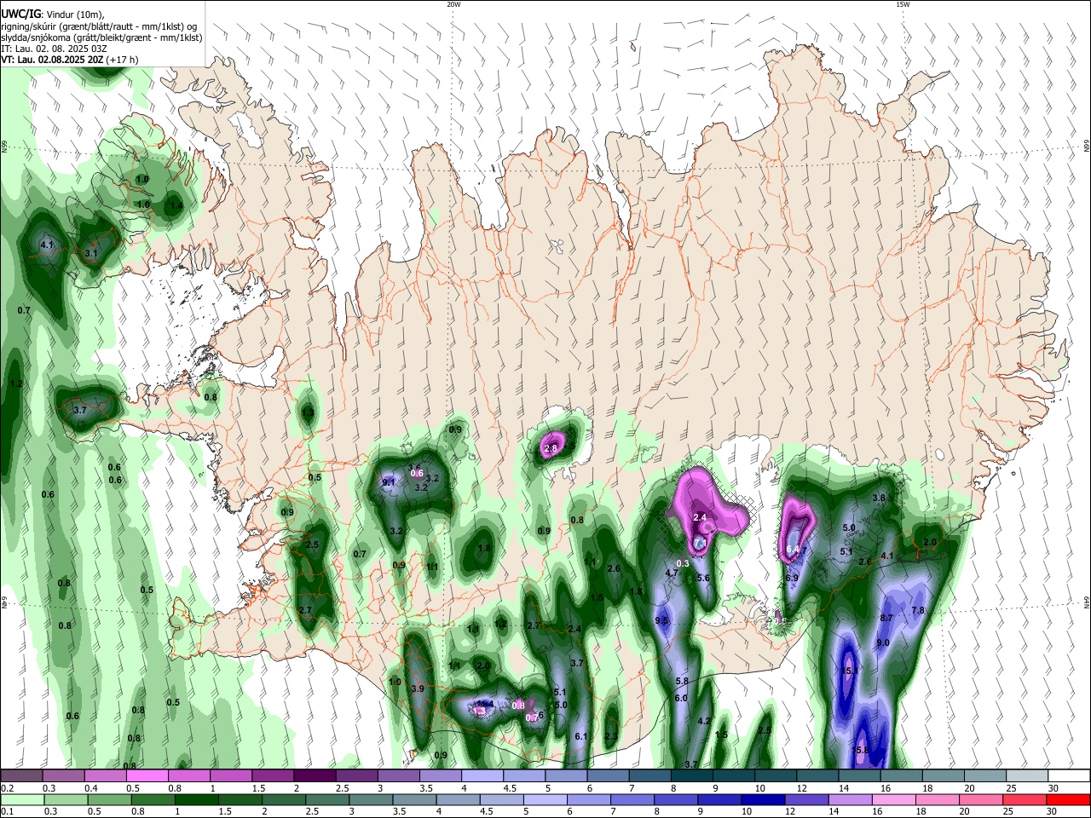The width and height of the screenshot is (1091, 818).
Task: Select the dark teal 8–9 snow legend swatch
Action: coord(690,775)
